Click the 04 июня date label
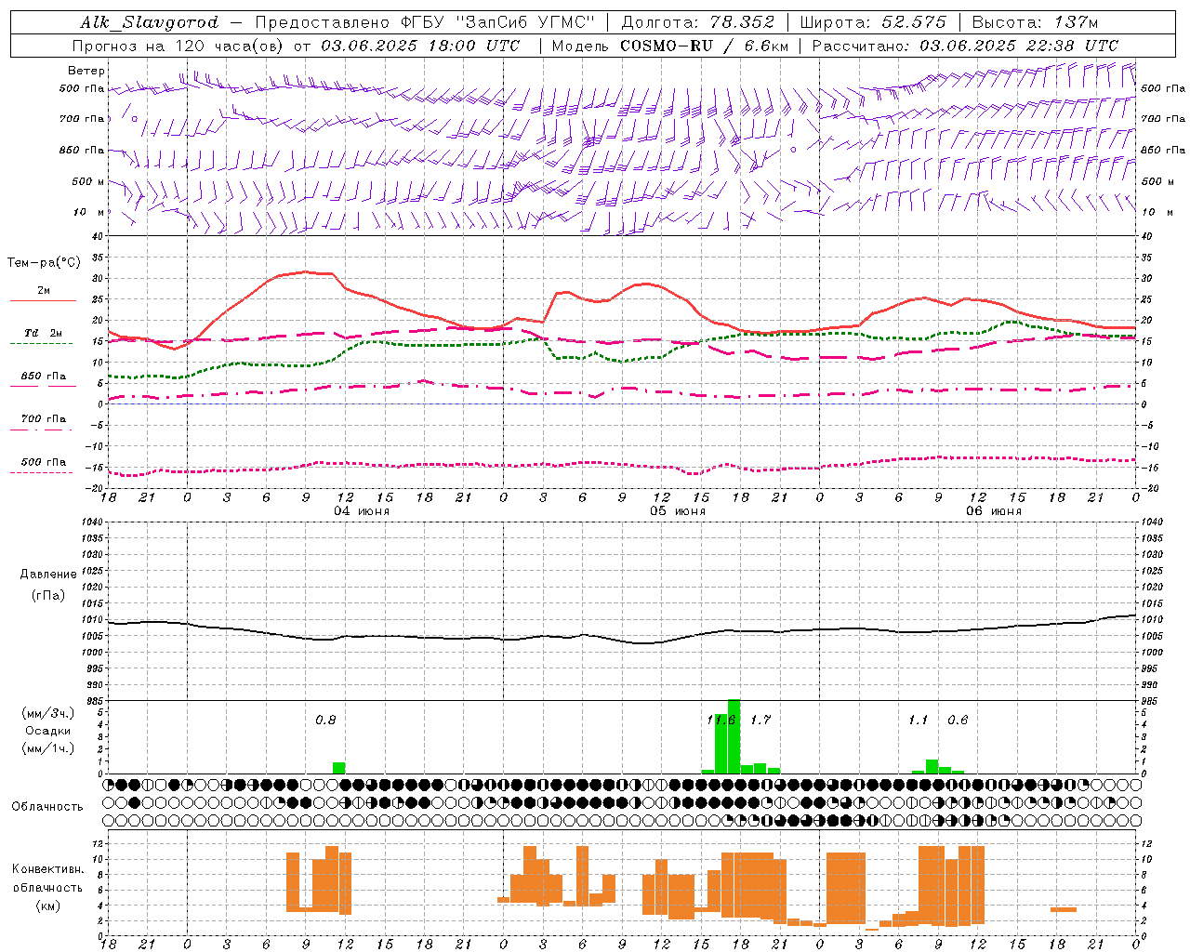1190x952 pixels. (362, 510)
